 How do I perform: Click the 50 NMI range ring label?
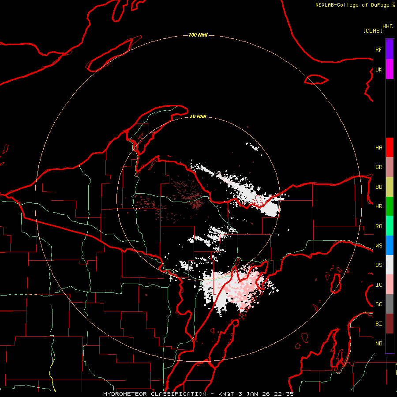(198, 116)
